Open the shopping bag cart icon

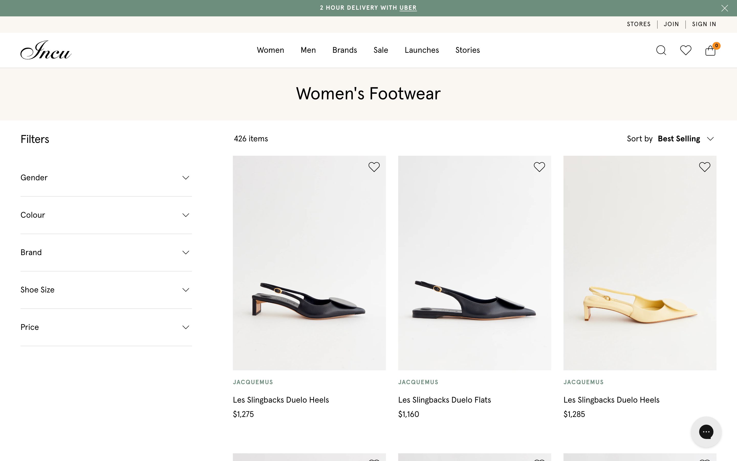710,51
